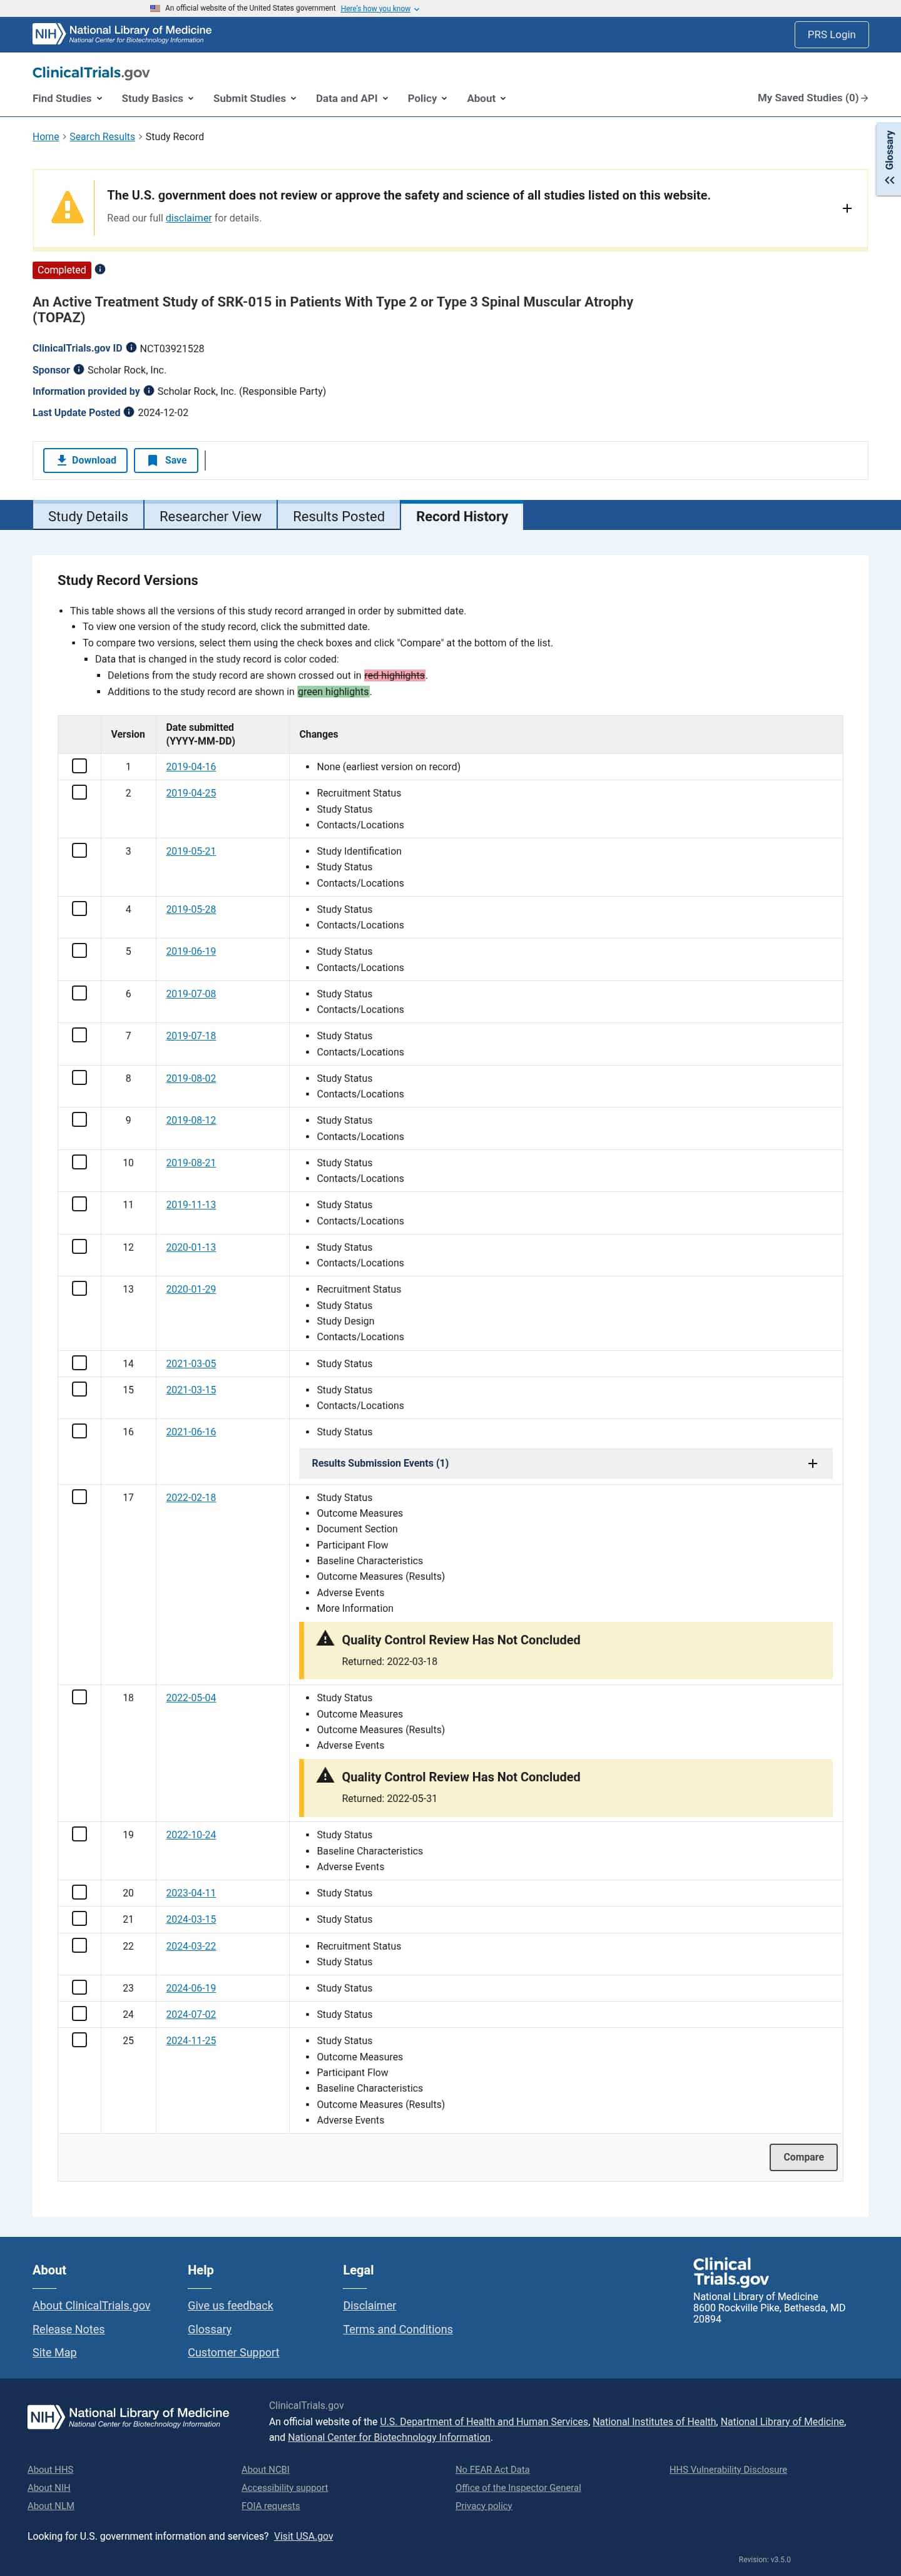Viewport: 901px width, 2576px height.
Task: Go to My Saved Studies (0)
Action: coord(812,98)
